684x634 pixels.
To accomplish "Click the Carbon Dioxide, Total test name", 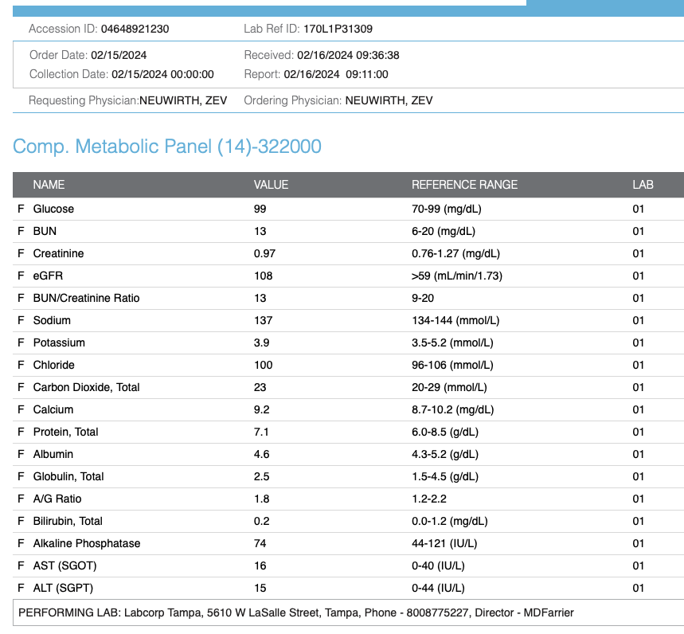I will point(86,387).
